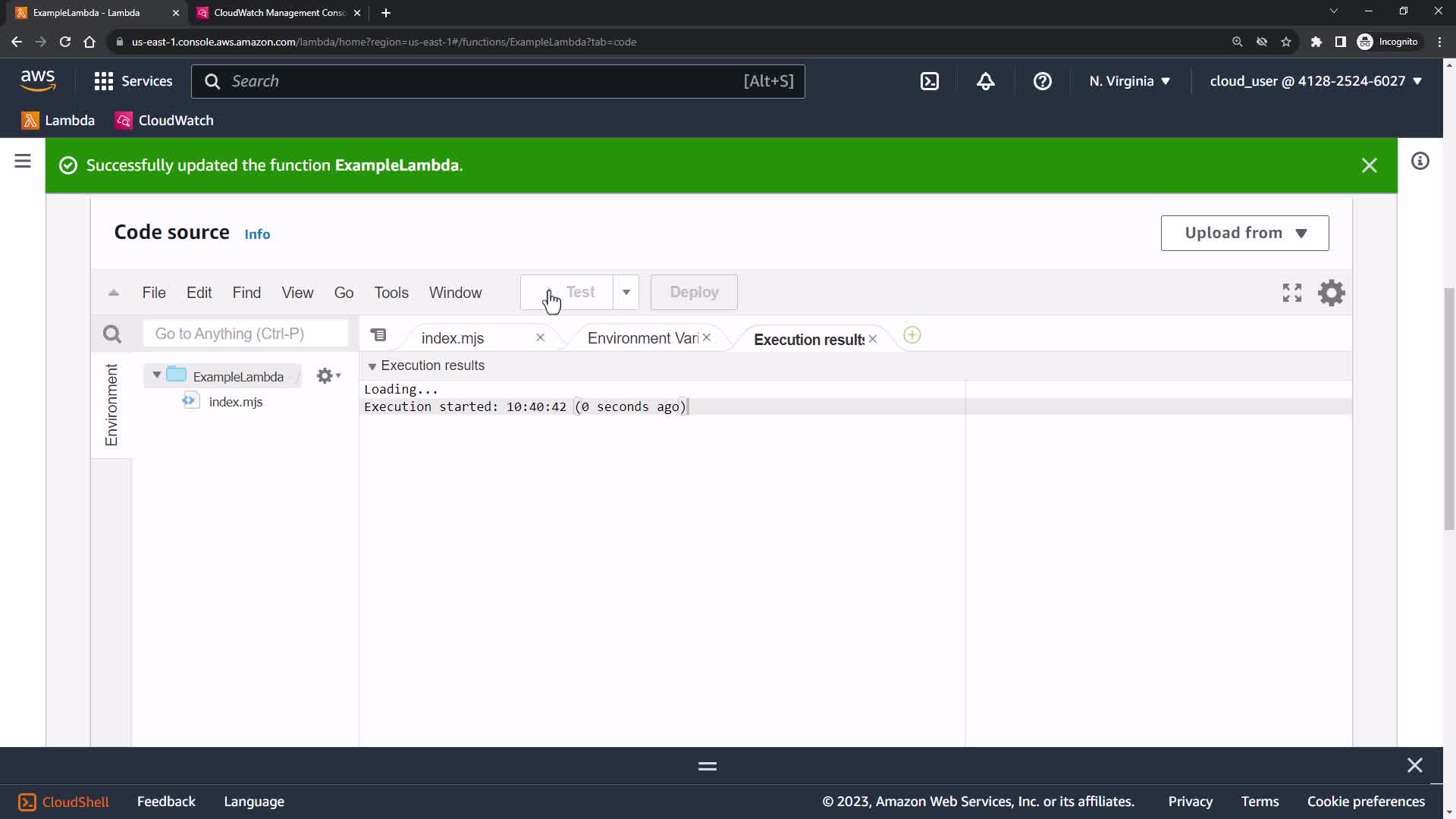The height and width of the screenshot is (819, 1456).
Task: Open new tab with green plus icon
Action: click(912, 335)
